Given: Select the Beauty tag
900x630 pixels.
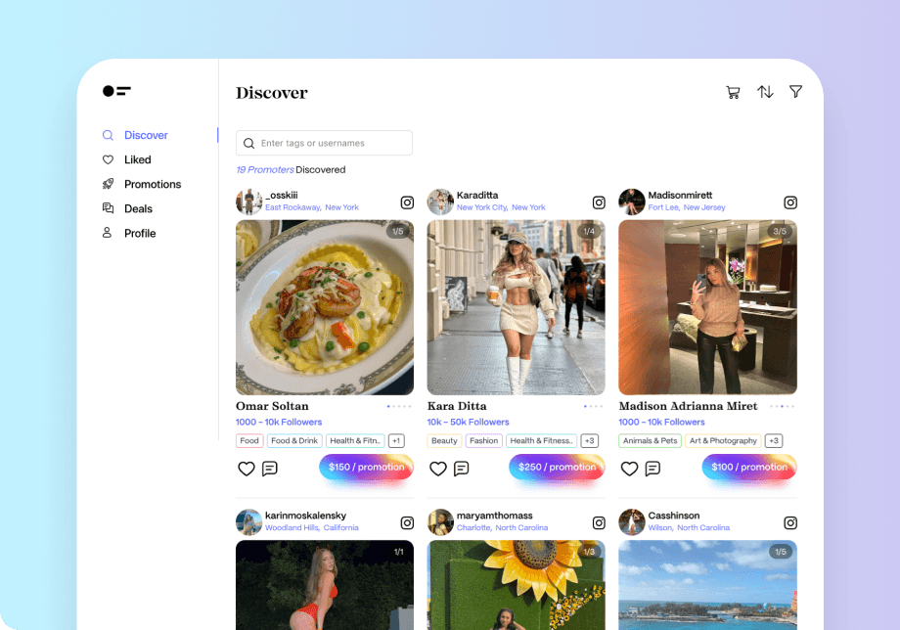Looking at the screenshot, I should 444,440.
